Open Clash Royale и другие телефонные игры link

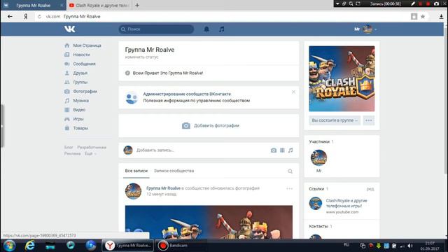[346, 203]
